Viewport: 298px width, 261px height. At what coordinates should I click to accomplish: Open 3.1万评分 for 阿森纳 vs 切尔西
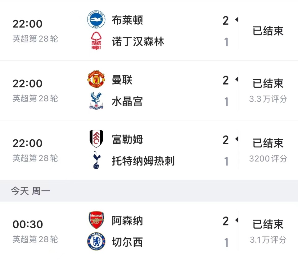point(268,240)
